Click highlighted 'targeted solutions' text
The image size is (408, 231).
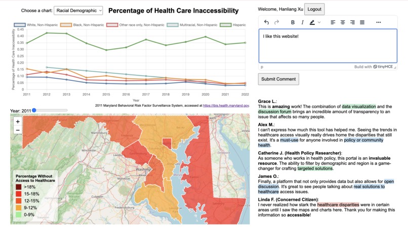click(x=315, y=168)
